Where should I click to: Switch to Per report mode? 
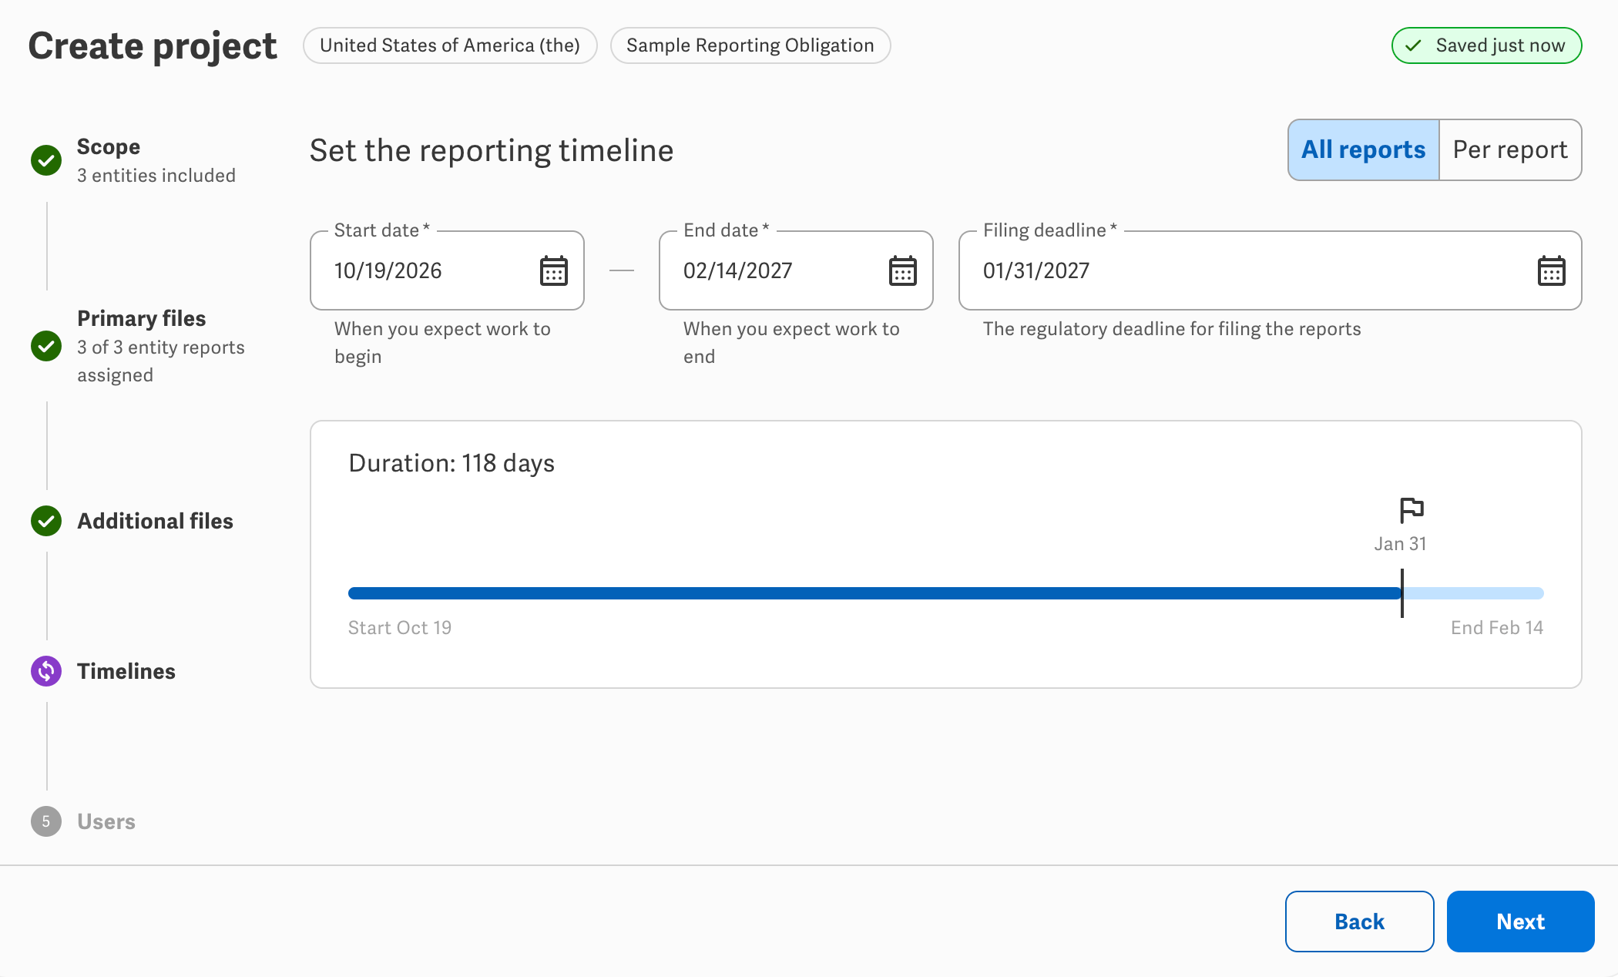[1510, 149]
